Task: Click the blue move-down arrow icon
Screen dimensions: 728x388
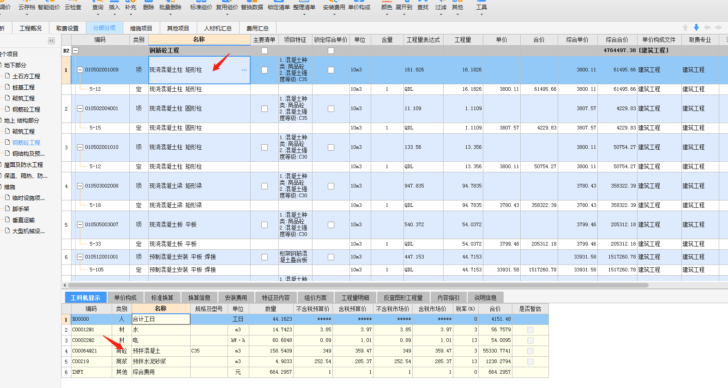Action: pyautogui.click(x=696, y=28)
